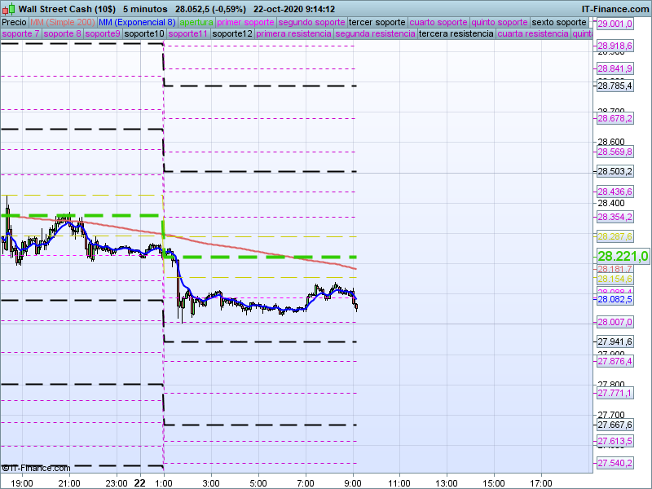Click the 27.613,5 price axis label
Image resolution: width=652 pixels, height=489 pixels.
(615, 441)
